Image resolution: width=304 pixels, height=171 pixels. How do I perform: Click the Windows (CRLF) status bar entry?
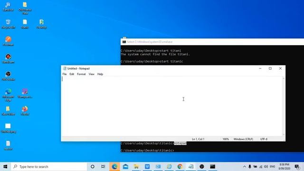pyautogui.click(x=243, y=139)
